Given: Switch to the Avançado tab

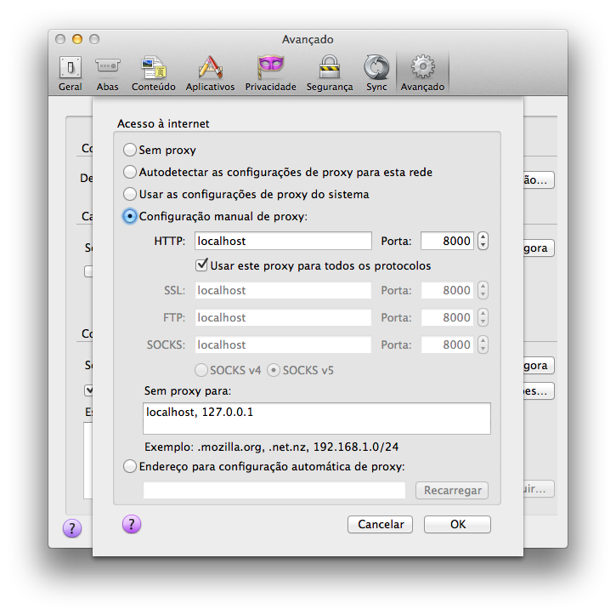Looking at the screenshot, I should (x=422, y=73).
